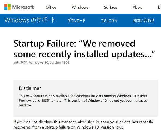Click the divider line under the applies-to text
This screenshot has height=131, width=161.
click(86, 66)
